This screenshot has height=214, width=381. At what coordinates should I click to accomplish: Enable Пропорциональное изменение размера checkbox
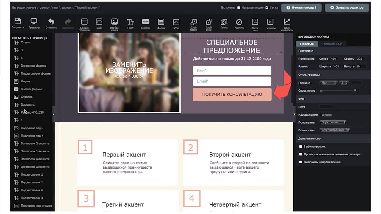pyautogui.click(x=301, y=154)
